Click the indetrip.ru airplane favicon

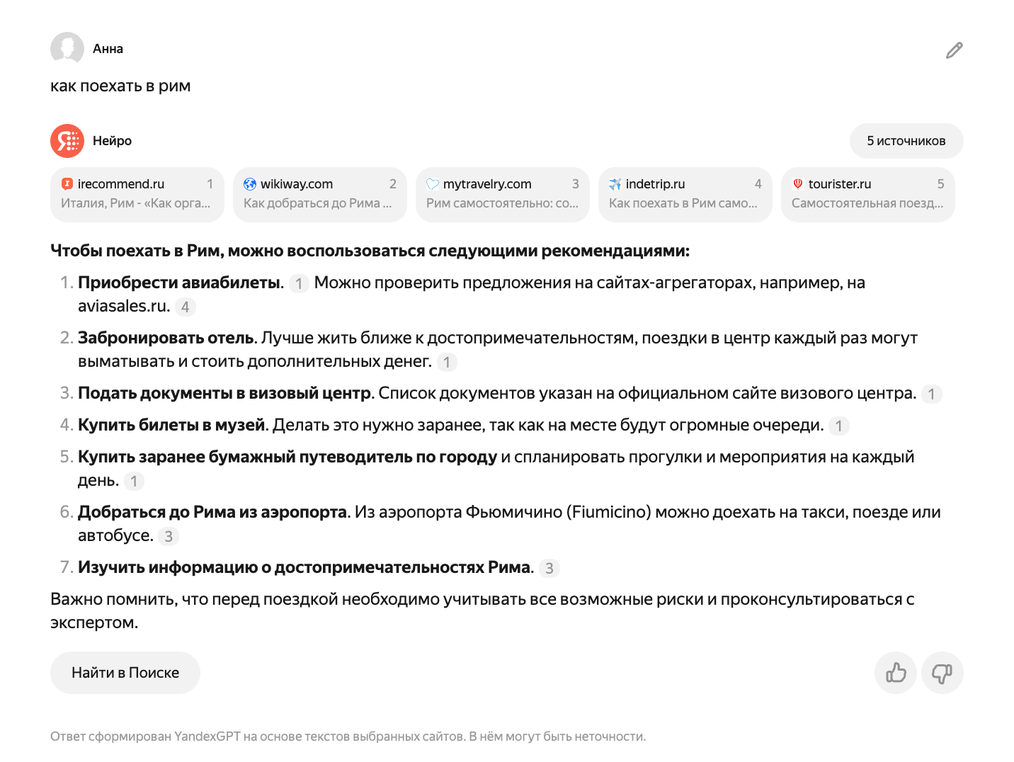615,183
